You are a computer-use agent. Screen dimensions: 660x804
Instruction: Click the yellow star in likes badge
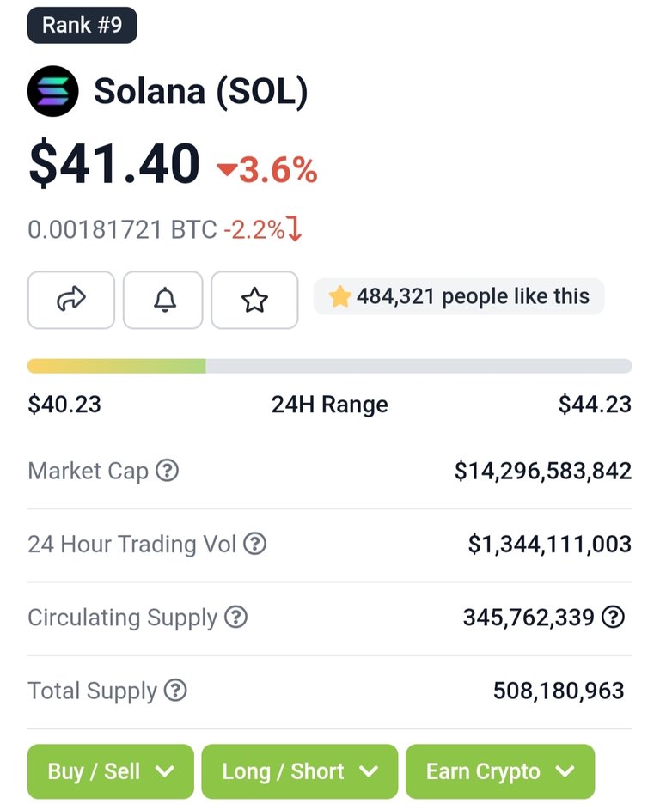[x=339, y=296]
